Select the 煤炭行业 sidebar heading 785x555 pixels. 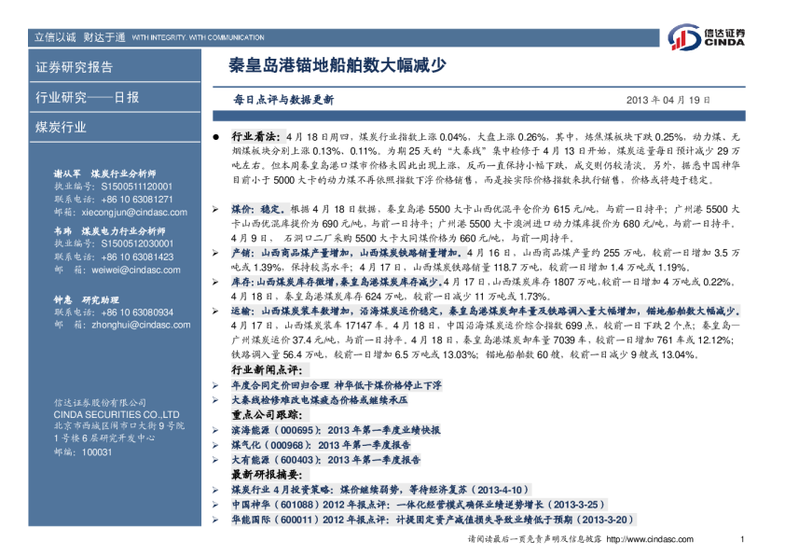[62, 127]
